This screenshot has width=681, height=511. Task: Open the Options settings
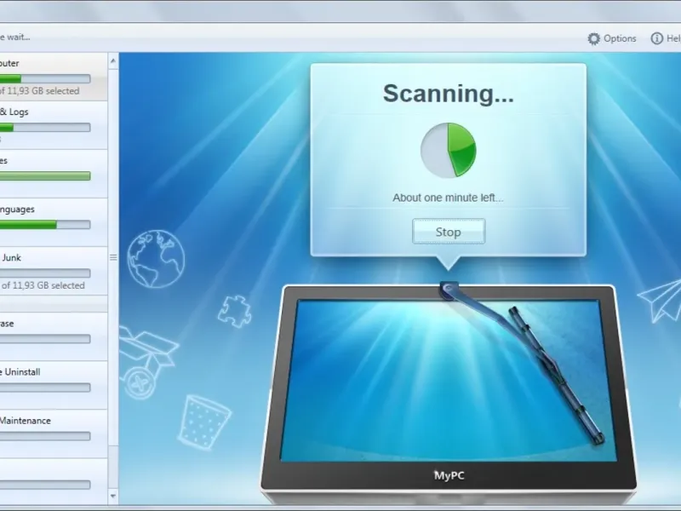[612, 38]
